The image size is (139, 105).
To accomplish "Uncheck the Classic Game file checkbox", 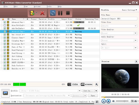I will point(5,38).
